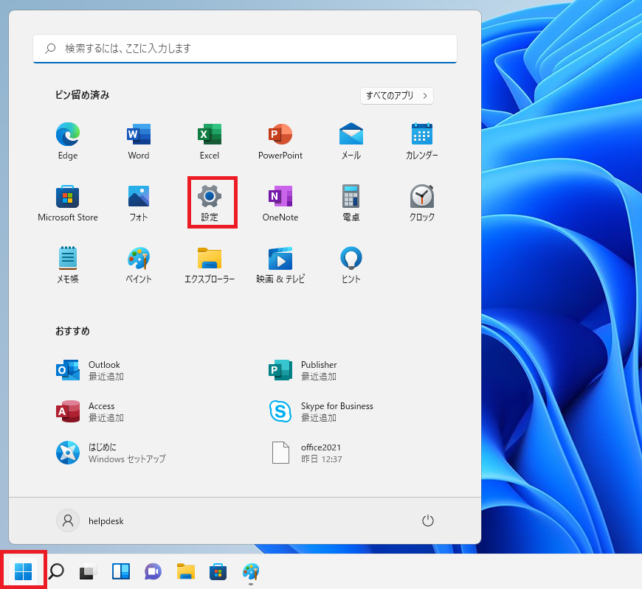Switch to Paint on the taskbar
The image size is (642, 589).
(251, 571)
